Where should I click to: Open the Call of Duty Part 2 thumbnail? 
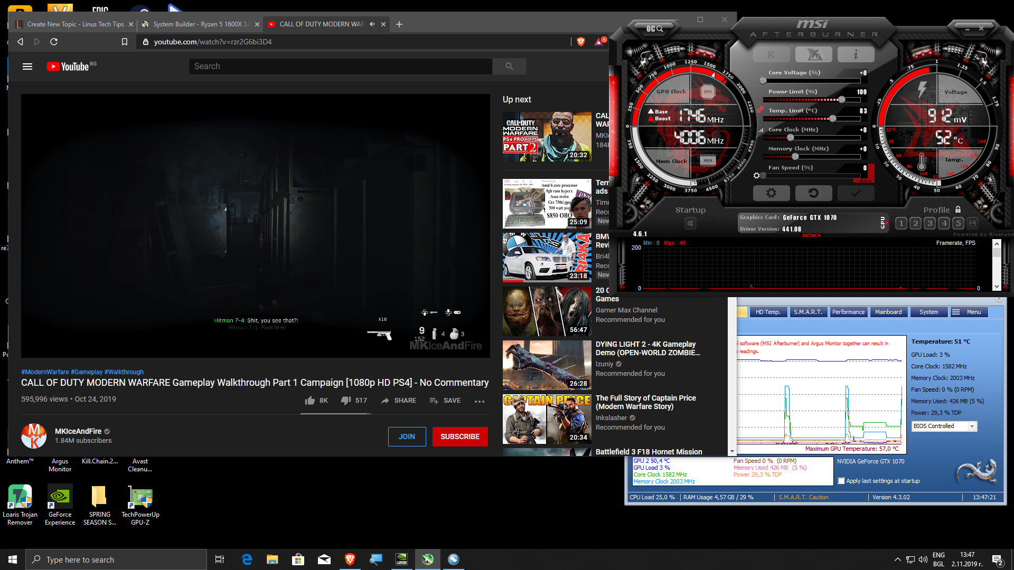point(547,137)
